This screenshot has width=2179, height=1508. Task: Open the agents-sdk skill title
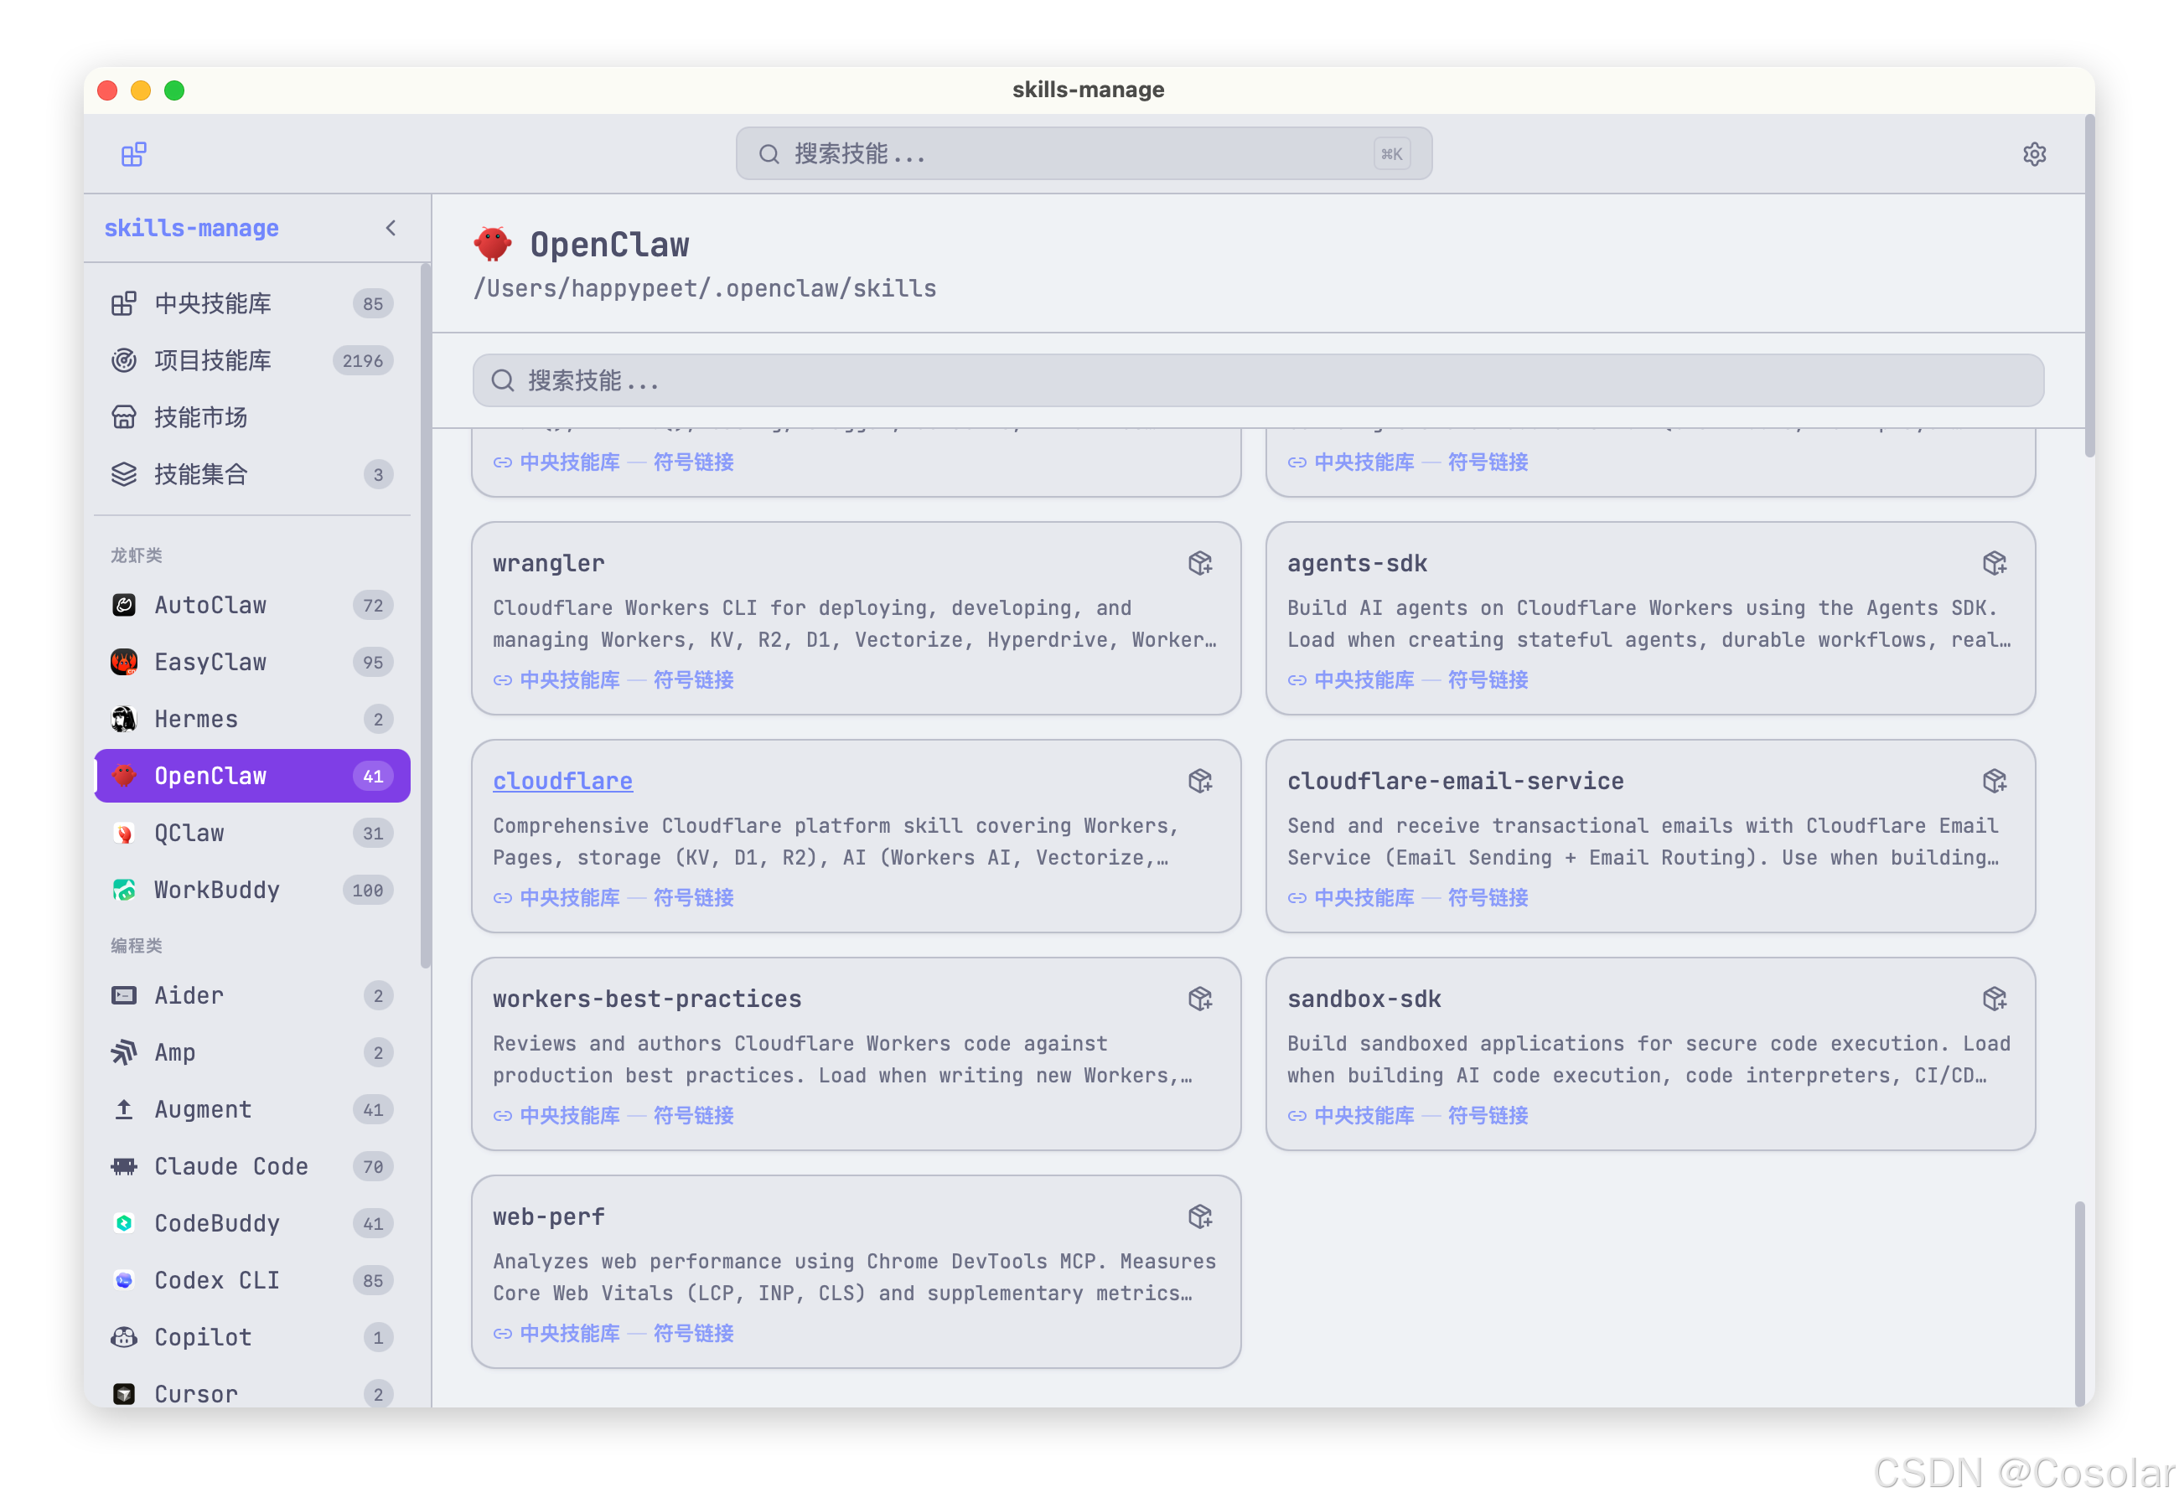[1357, 563]
